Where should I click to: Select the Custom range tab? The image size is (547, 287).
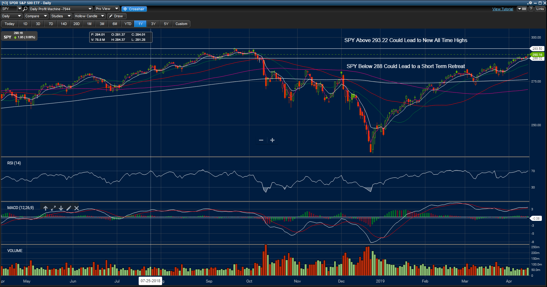[181, 24]
